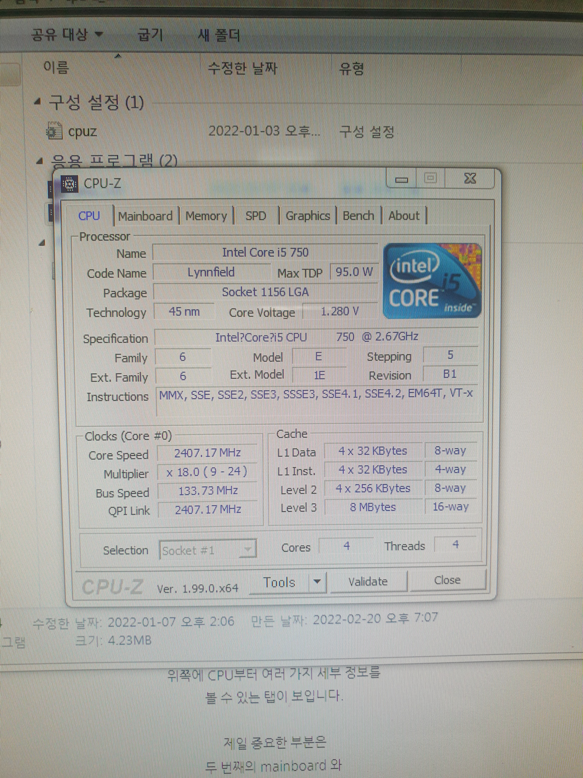Viewport: 583px width, 778px height.
Task: Click the Package value Socket 1156 LGA
Action: 265,292
